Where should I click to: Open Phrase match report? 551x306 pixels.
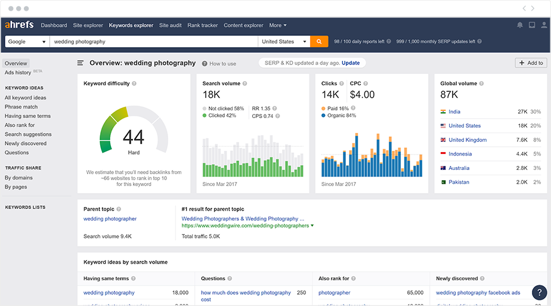[x=21, y=107]
